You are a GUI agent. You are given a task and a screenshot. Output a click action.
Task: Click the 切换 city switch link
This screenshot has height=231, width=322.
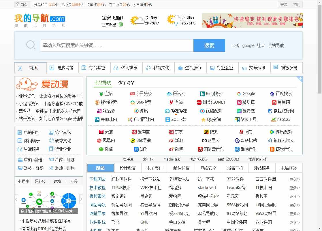tap(118, 18)
